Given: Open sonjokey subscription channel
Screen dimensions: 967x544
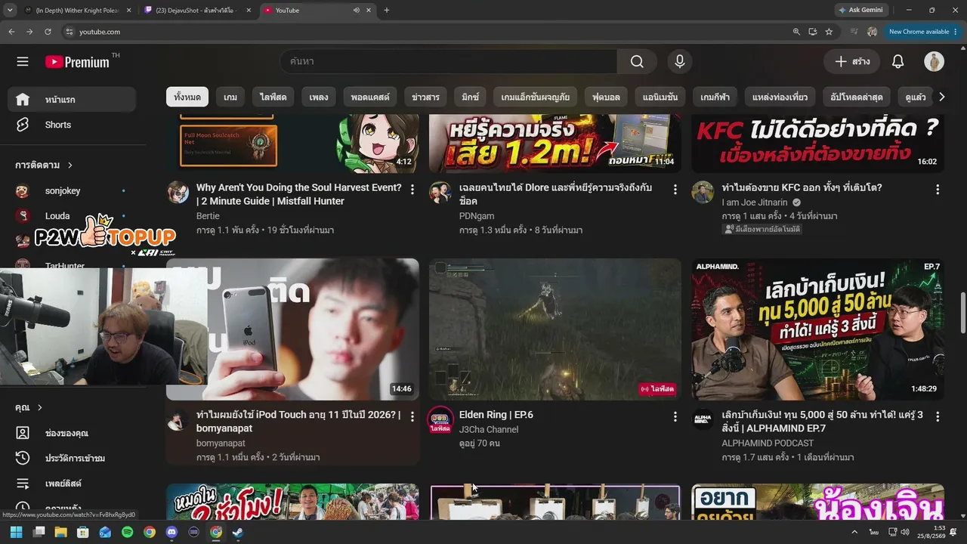Looking at the screenshot, I should coord(72,191).
